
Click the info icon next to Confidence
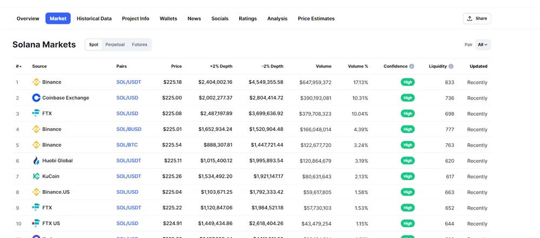pyautogui.click(x=411, y=66)
